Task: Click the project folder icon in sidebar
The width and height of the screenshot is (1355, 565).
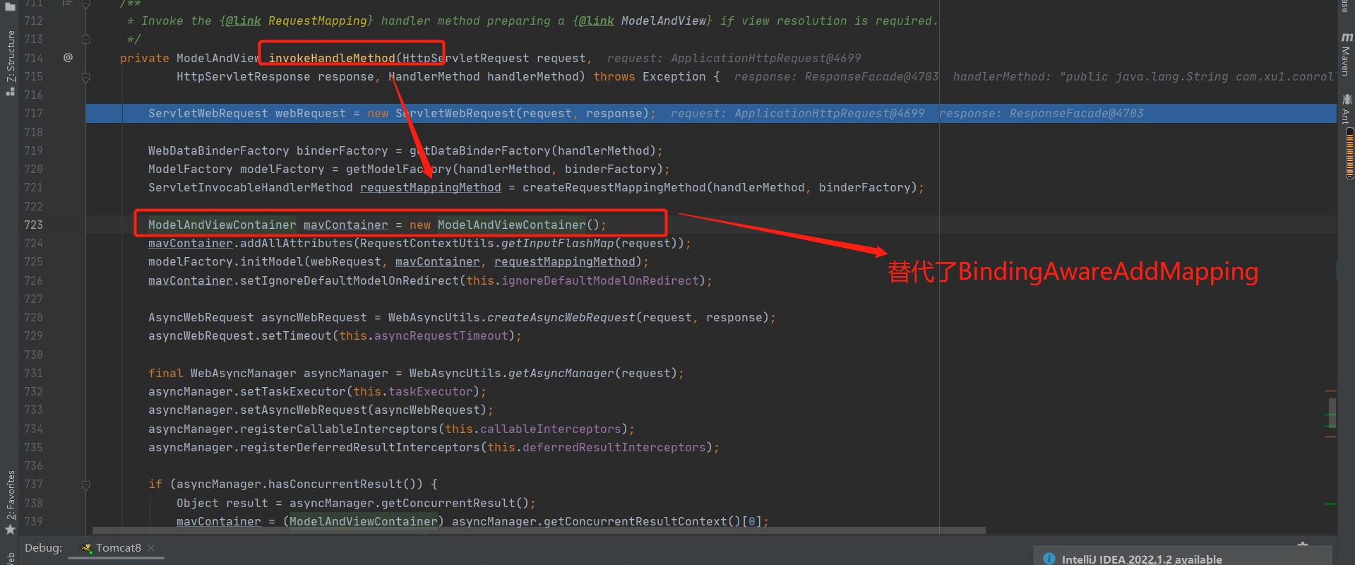Action: coord(10,6)
